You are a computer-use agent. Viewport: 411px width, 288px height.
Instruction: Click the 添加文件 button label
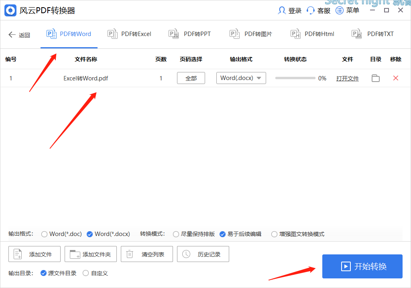point(41,254)
